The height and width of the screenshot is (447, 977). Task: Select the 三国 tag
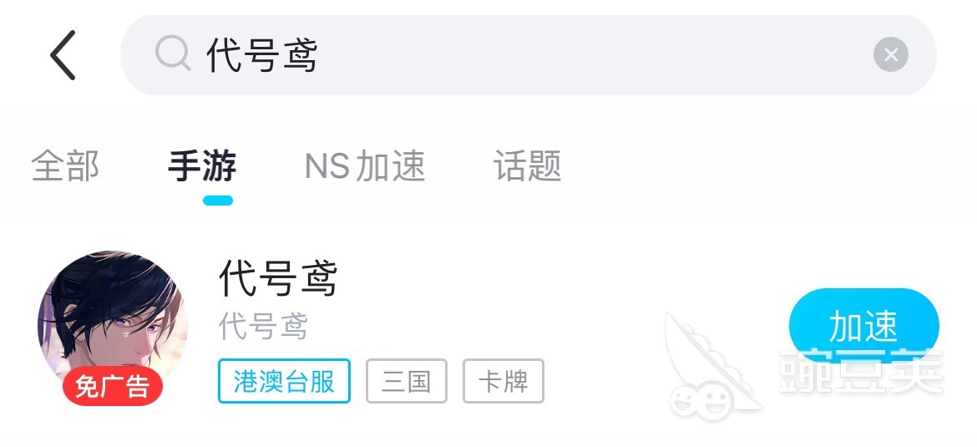(407, 381)
